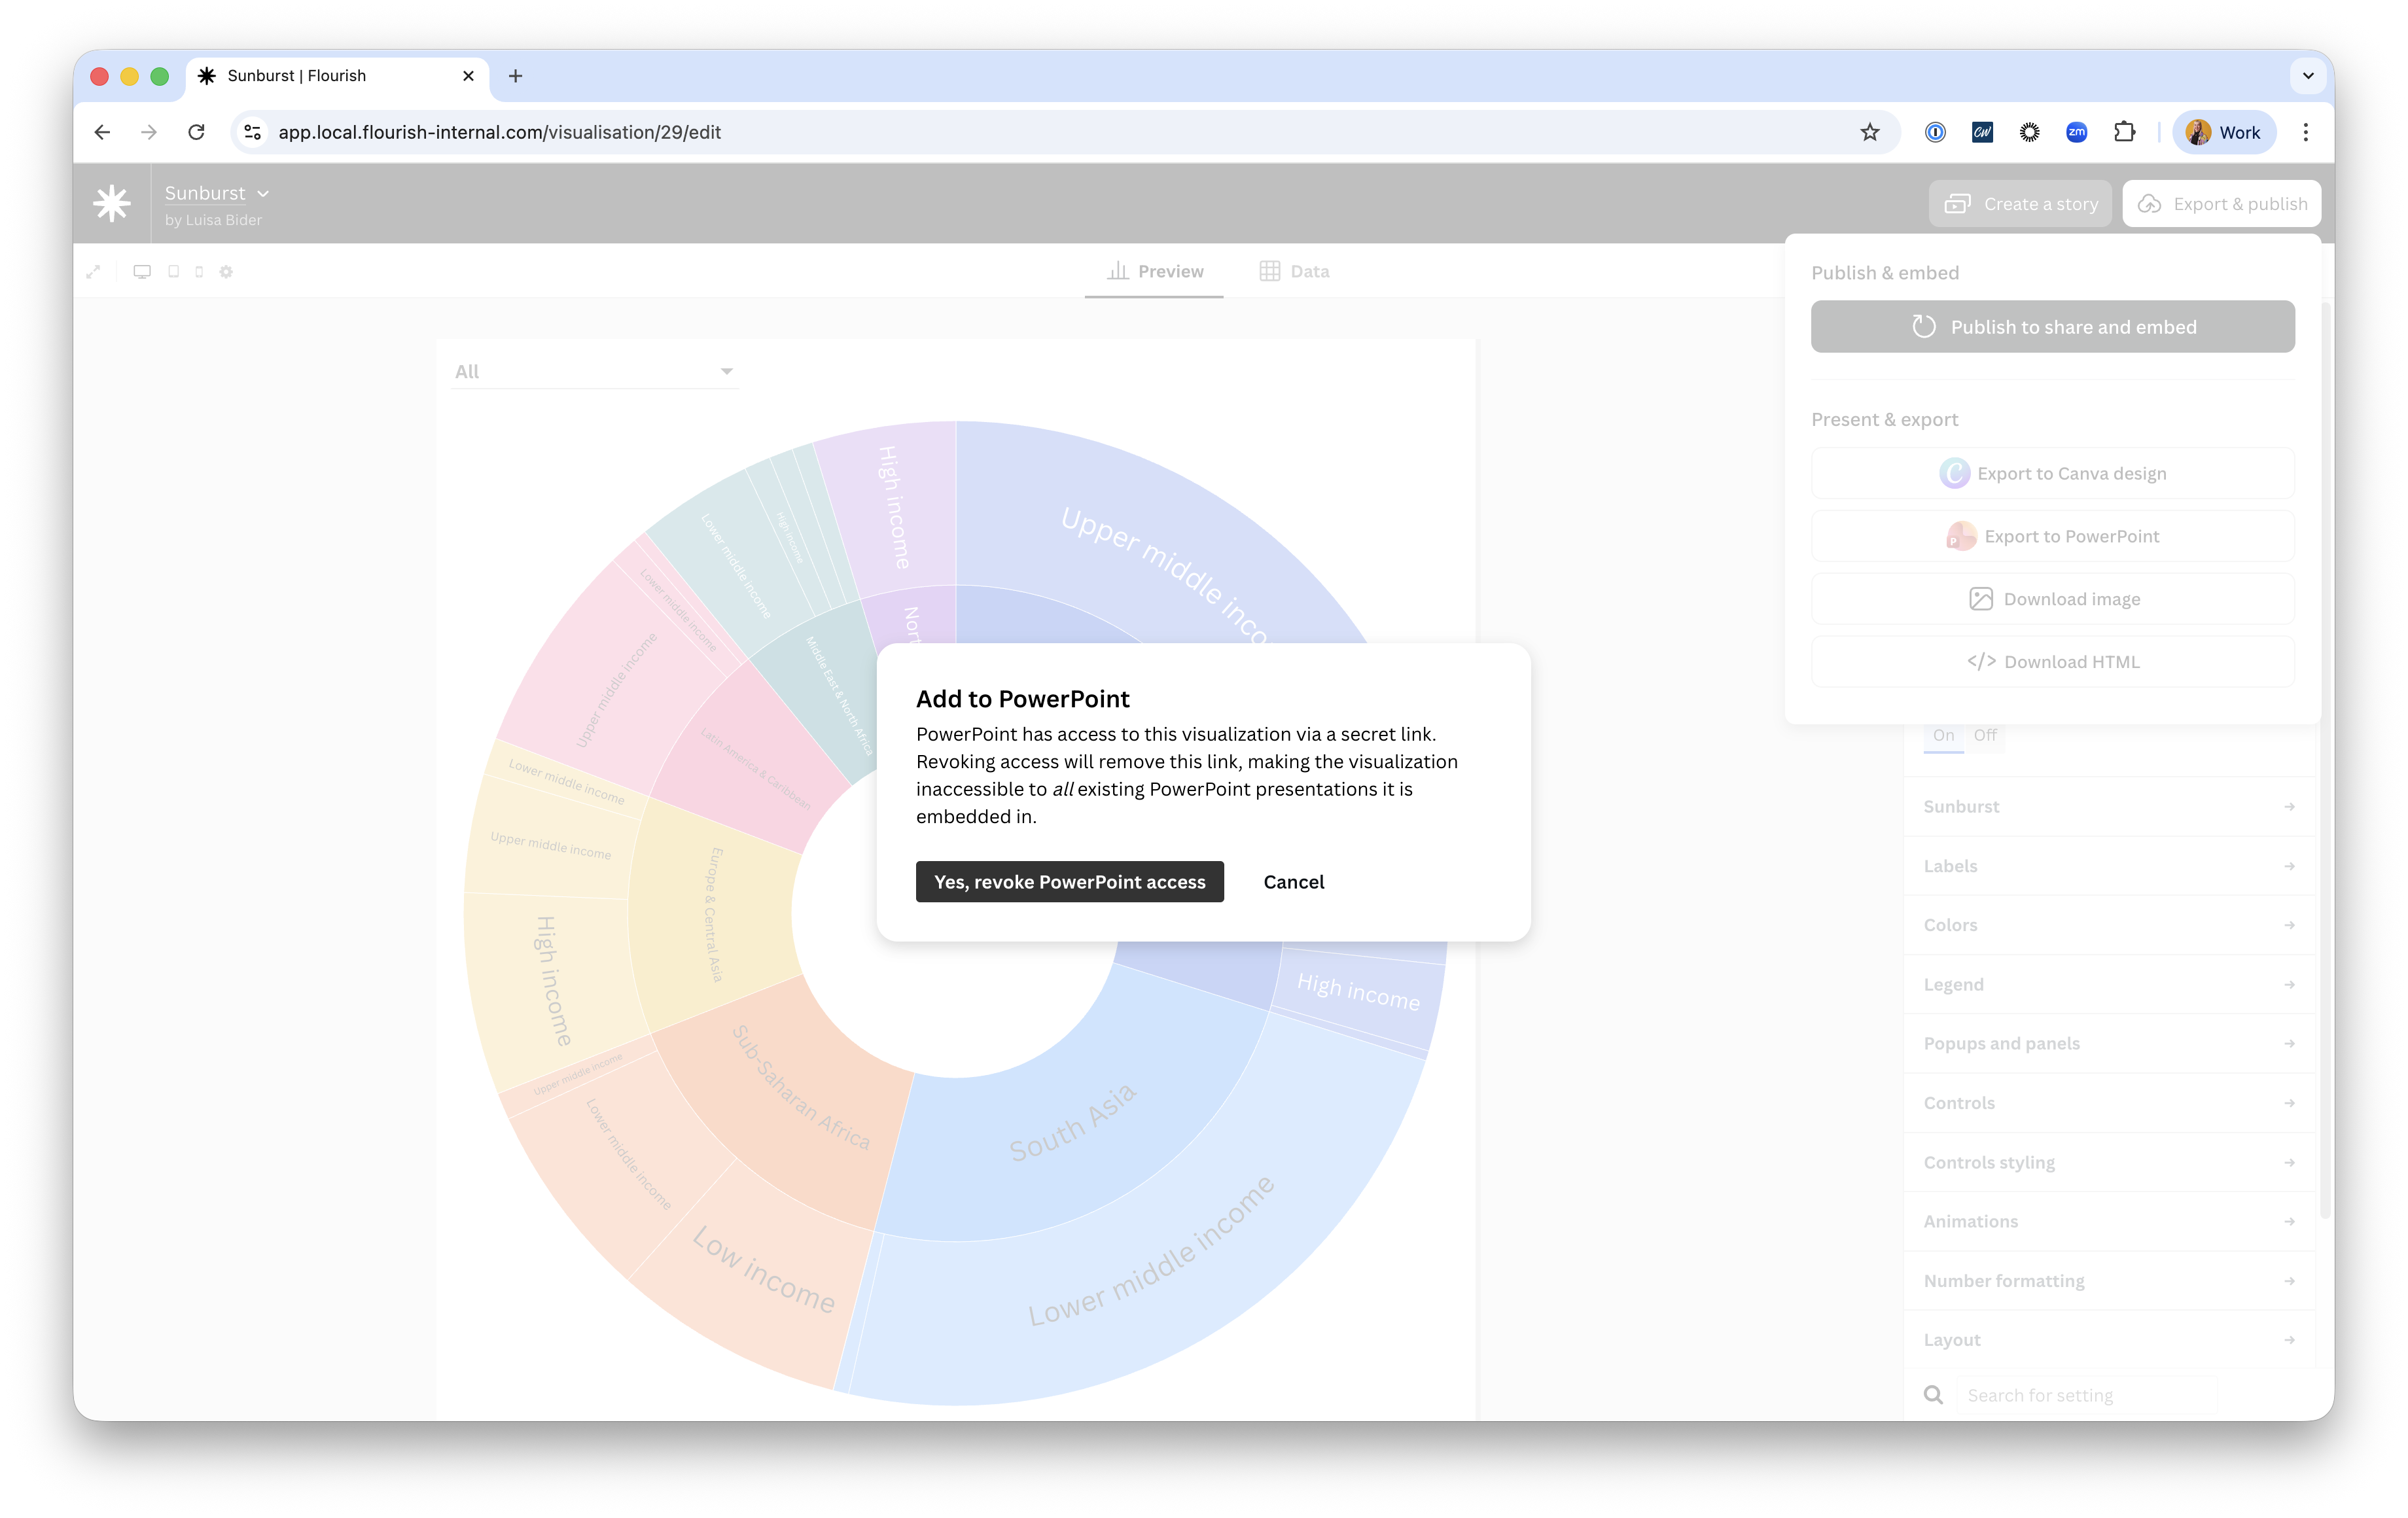
Task: Select the mobile preview size icon
Action: [199, 272]
